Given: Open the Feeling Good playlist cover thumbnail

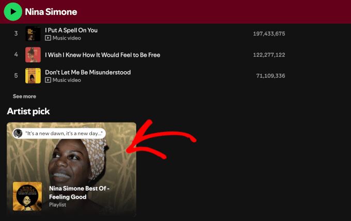Looking at the screenshot, I should point(27,196).
